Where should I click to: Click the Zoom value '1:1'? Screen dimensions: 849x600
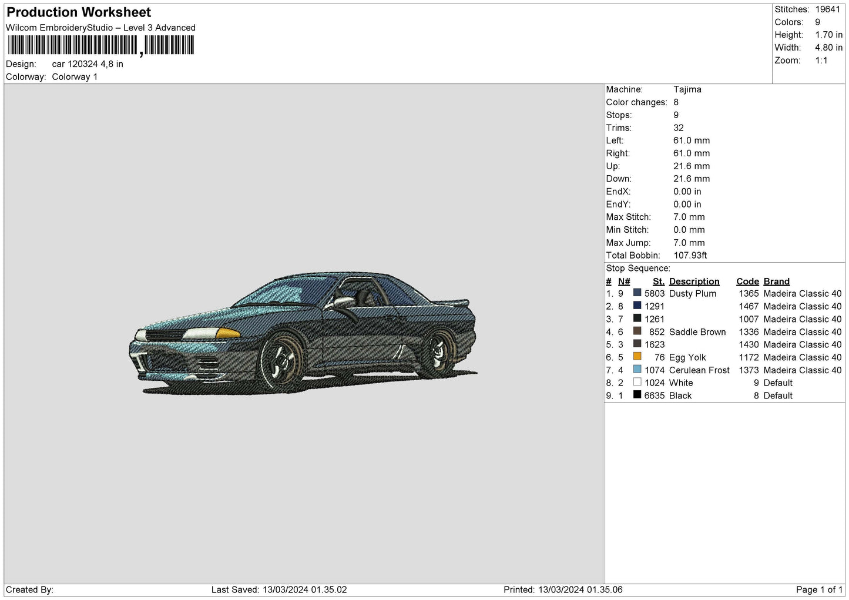[821, 61]
